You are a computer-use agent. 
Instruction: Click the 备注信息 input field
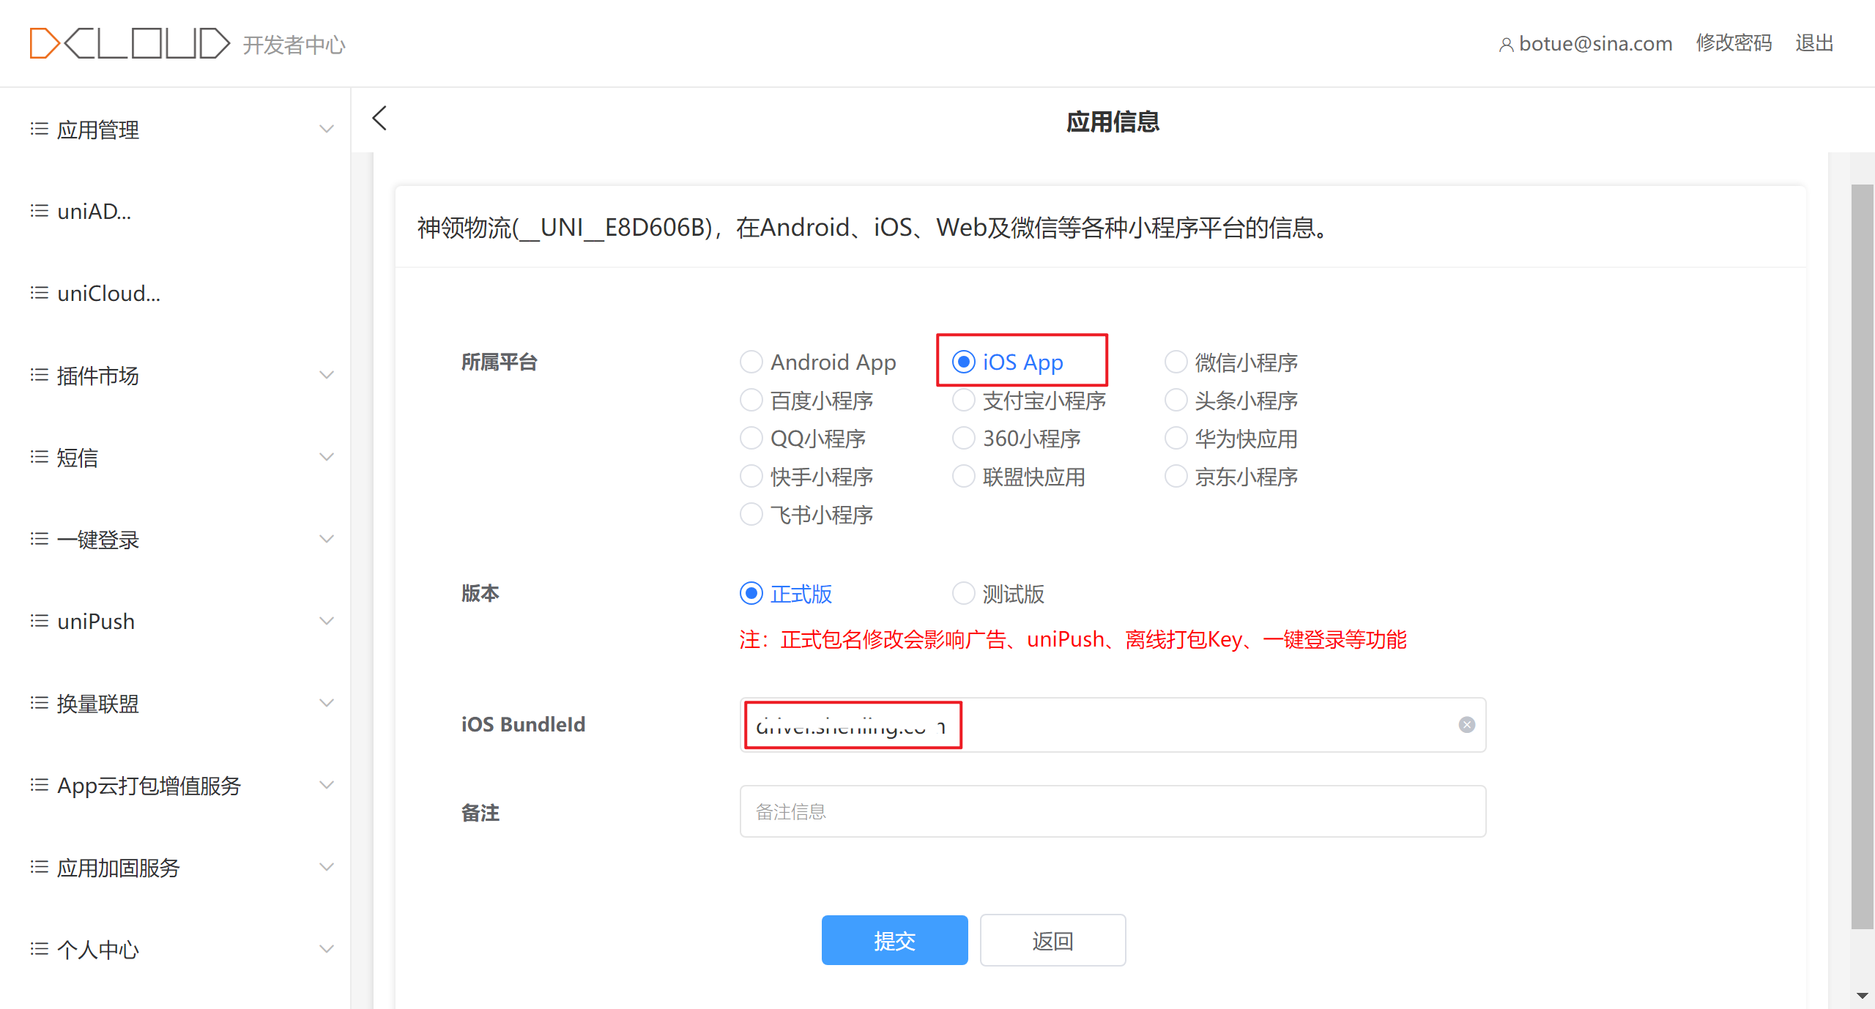click(x=1112, y=812)
